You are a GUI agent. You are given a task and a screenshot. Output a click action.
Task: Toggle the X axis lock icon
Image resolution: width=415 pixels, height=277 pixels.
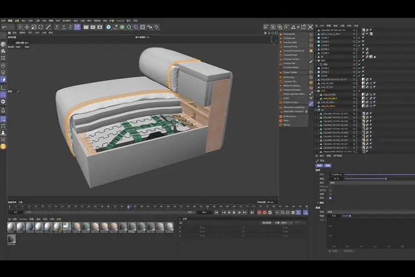click(x=56, y=27)
